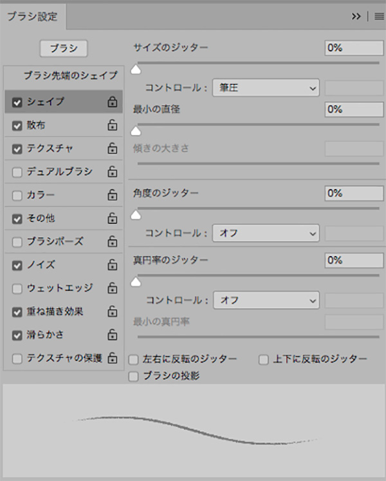Click lock icon next to シェイプ
The image size is (386, 481).
point(112,102)
